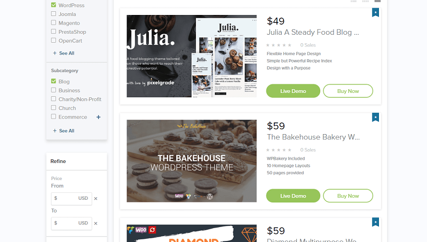Buy The Bakehouse theme now
The width and height of the screenshot is (427, 242).
coord(348,196)
